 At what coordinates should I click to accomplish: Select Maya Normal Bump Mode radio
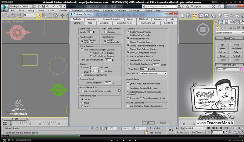point(82,103)
